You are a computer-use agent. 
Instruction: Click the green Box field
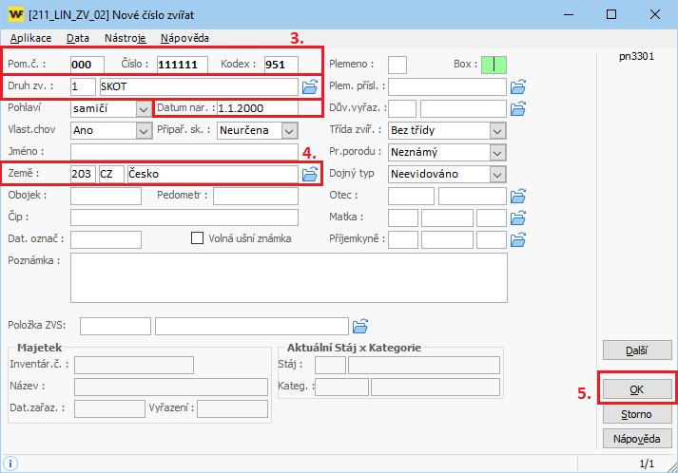pos(494,64)
